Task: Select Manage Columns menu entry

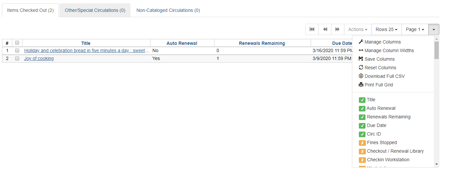Action: 393,42
